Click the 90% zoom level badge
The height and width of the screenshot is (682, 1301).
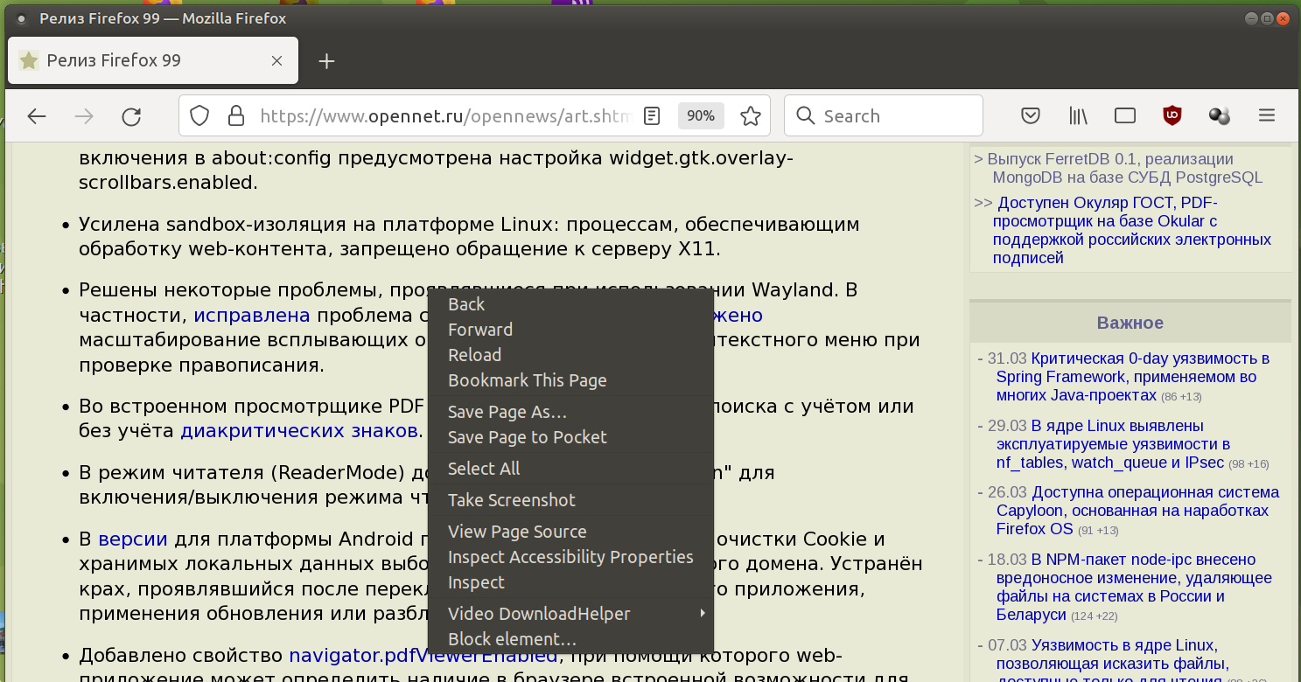coord(701,115)
